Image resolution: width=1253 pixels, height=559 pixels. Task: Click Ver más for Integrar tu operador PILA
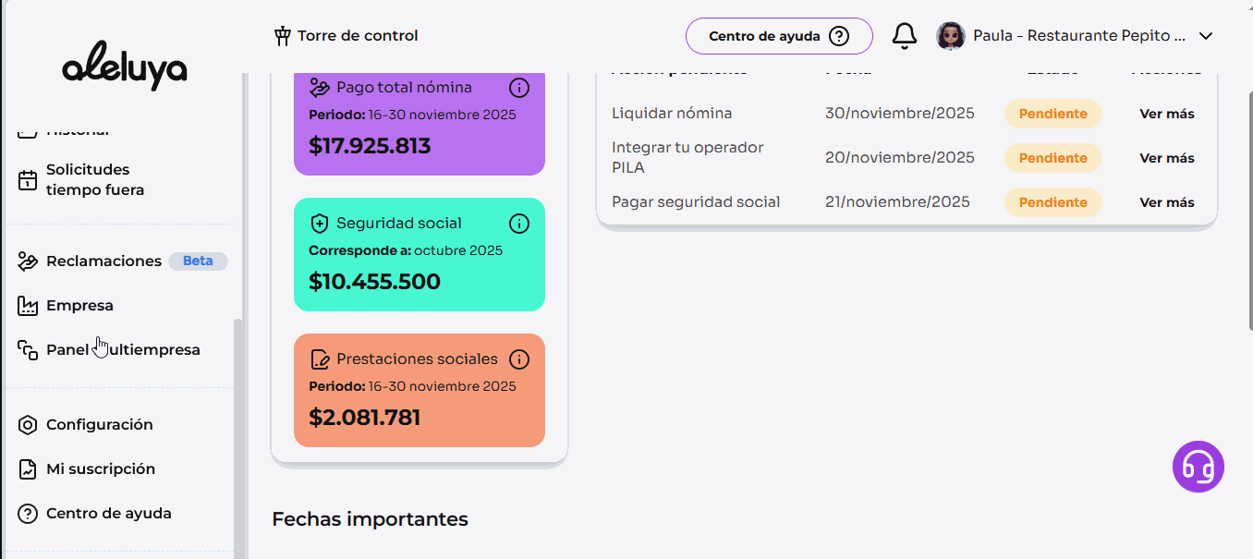point(1166,159)
